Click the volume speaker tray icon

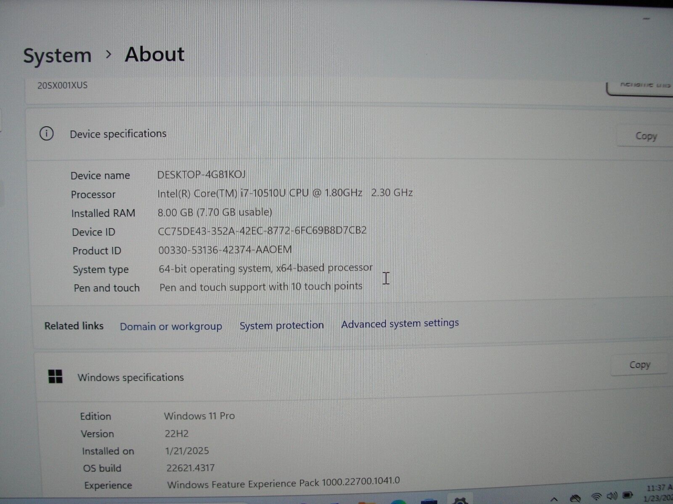pos(612,496)
